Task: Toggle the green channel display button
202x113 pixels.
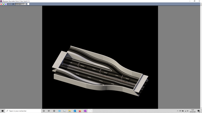Action: [x=4, y=4]
